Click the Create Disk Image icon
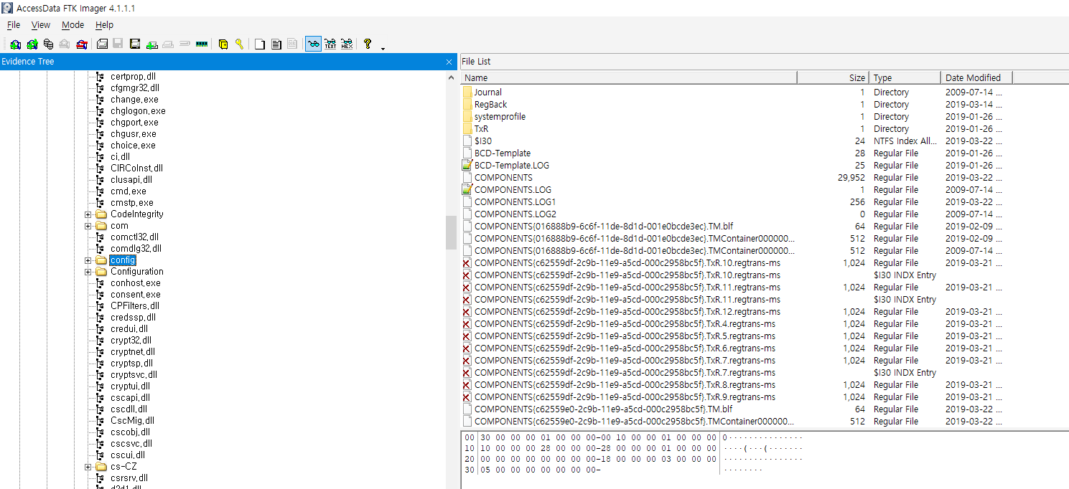This screenshot has width=1069, height=489. click(102, 44)
